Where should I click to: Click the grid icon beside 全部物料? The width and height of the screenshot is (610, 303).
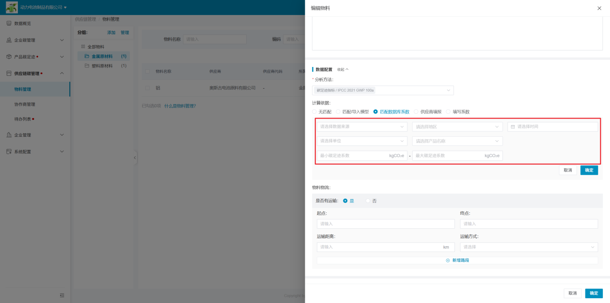[x=83, y=47]
